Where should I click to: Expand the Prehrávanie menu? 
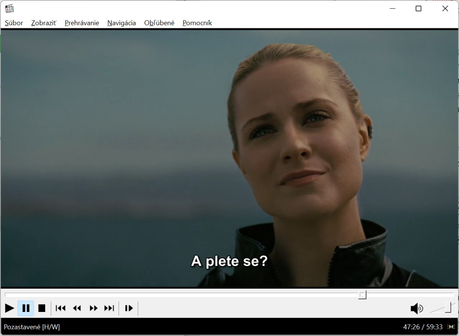[x=82, y=23]
